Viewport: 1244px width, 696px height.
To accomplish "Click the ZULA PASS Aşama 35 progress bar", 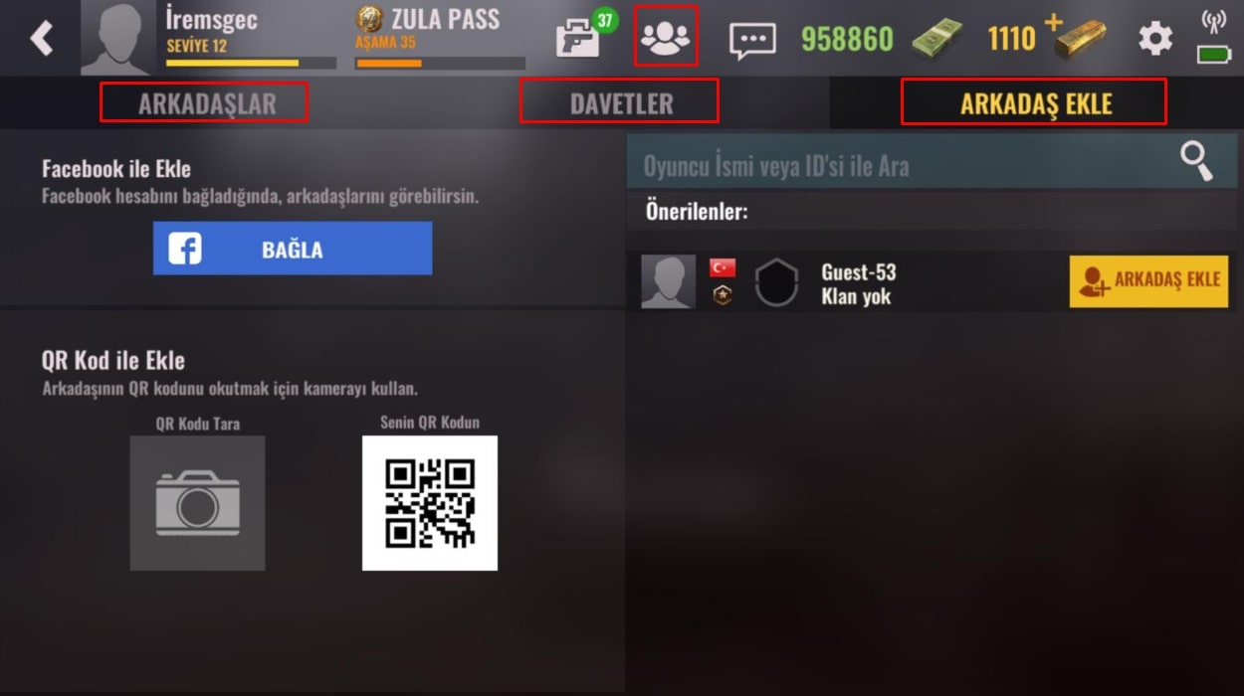I will [x=440, y=64].
